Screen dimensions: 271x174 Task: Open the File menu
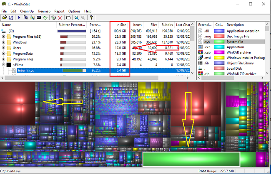[4, 11]
